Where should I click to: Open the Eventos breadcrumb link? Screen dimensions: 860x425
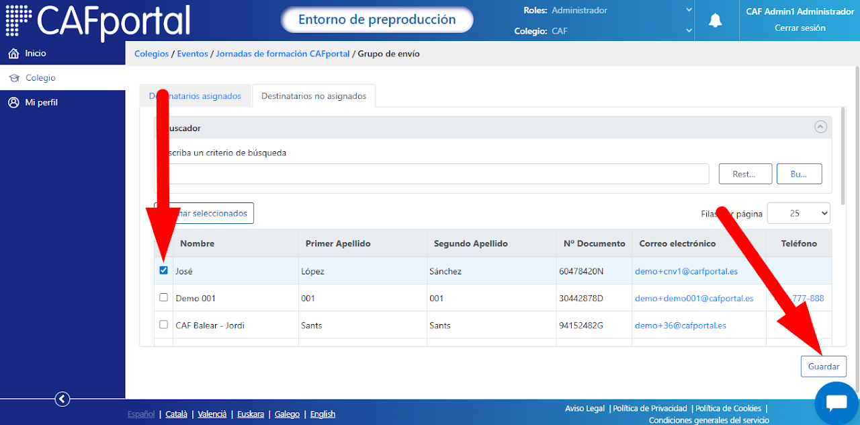point(192,54)
